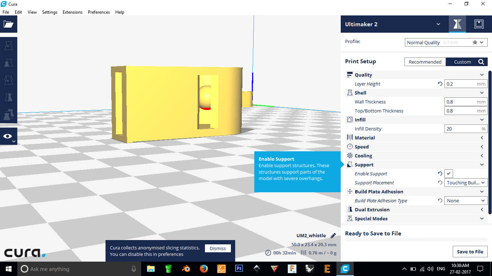Reset the Support Placement setting
The height and width of the screenshot is (276, 492).
coord(440,183)
